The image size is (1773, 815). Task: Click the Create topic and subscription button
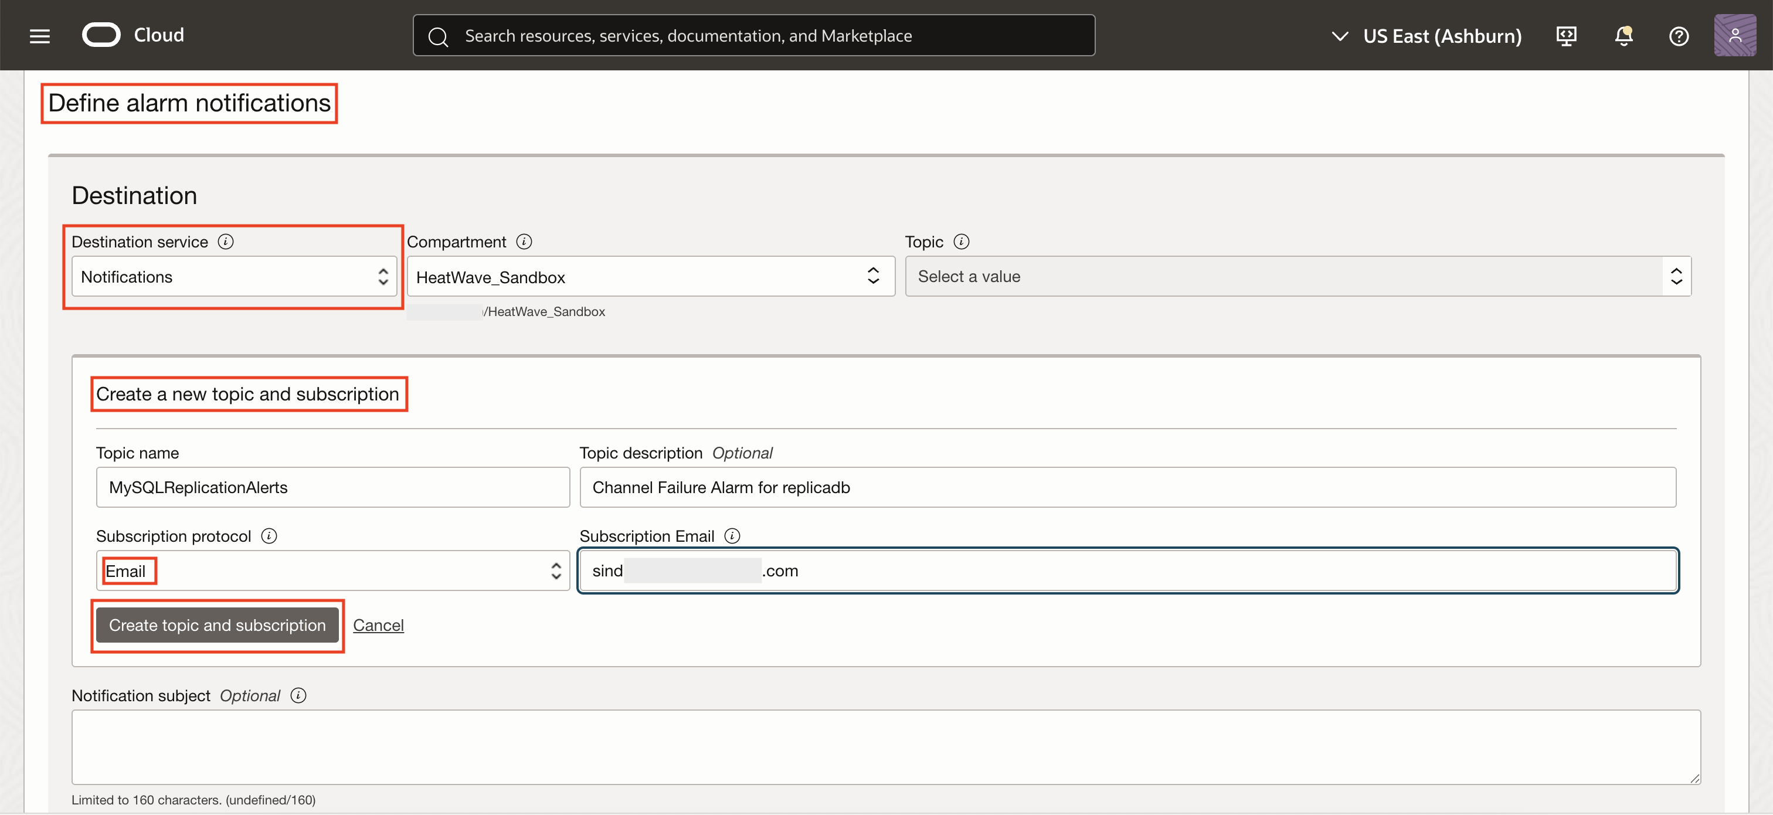[218, 625]
